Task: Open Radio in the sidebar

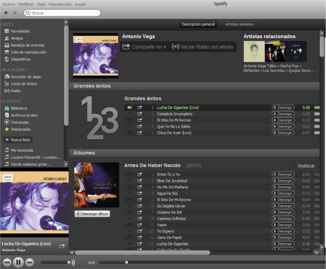Action: [x=15, y=91]
